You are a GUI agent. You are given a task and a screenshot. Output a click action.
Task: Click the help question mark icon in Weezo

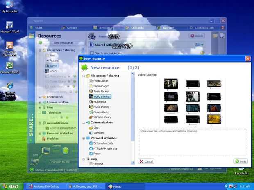click(223, 28)
